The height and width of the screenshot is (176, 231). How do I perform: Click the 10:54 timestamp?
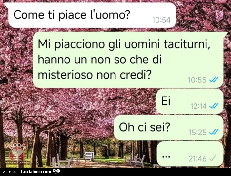pos(161,20)
